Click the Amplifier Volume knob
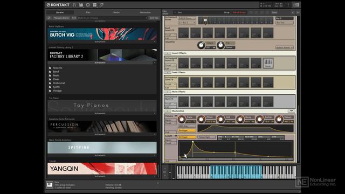The width and height of the screenshot is (345, 194). [x=201, y=45]
